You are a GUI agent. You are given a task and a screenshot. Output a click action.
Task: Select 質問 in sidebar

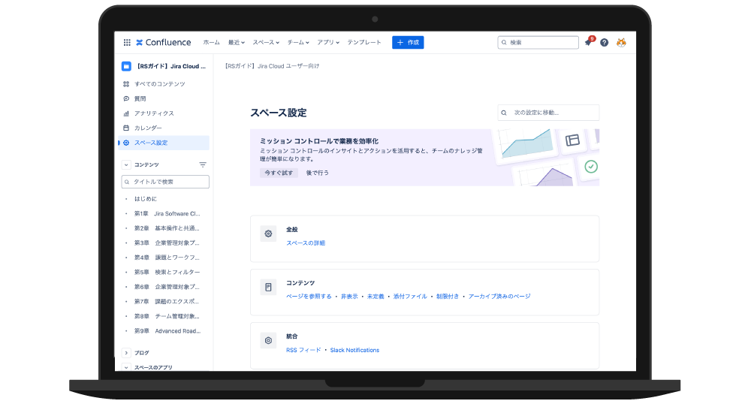pyautogui.click(x=164, y=98)
